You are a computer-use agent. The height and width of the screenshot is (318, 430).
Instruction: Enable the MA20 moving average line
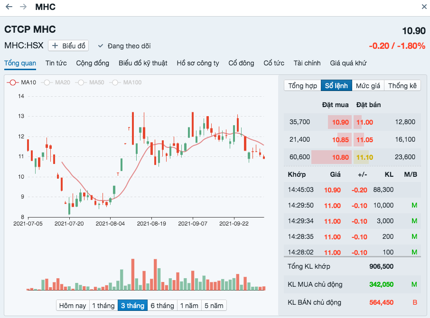[56, 82]
